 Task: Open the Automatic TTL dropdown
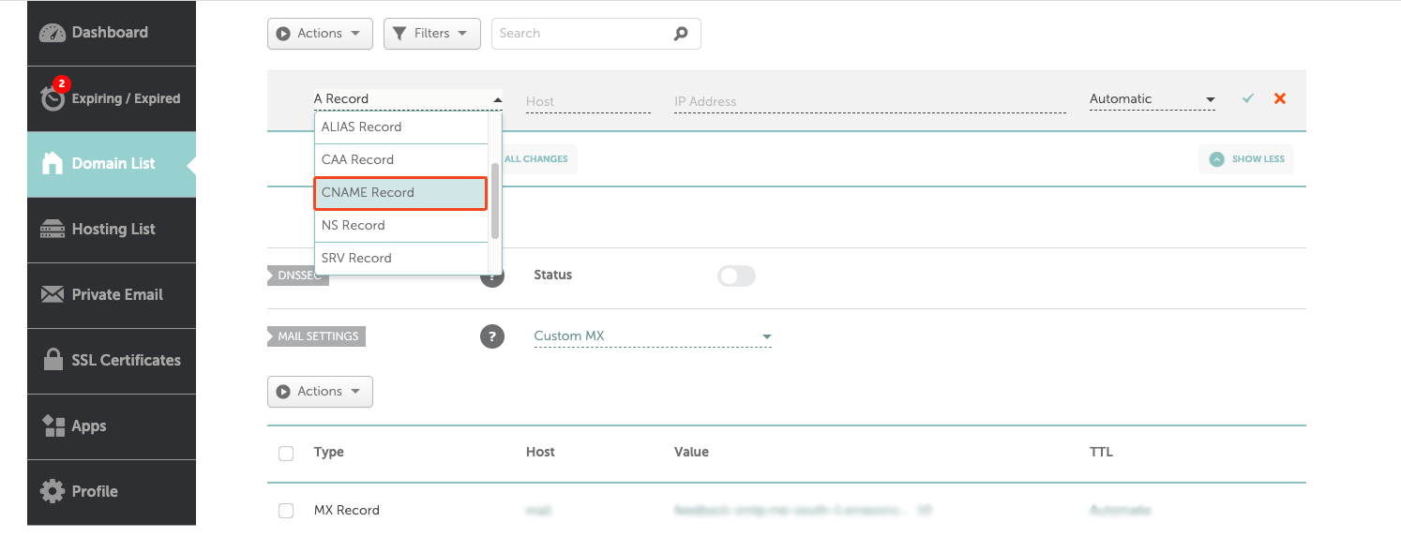[1152, 99]
